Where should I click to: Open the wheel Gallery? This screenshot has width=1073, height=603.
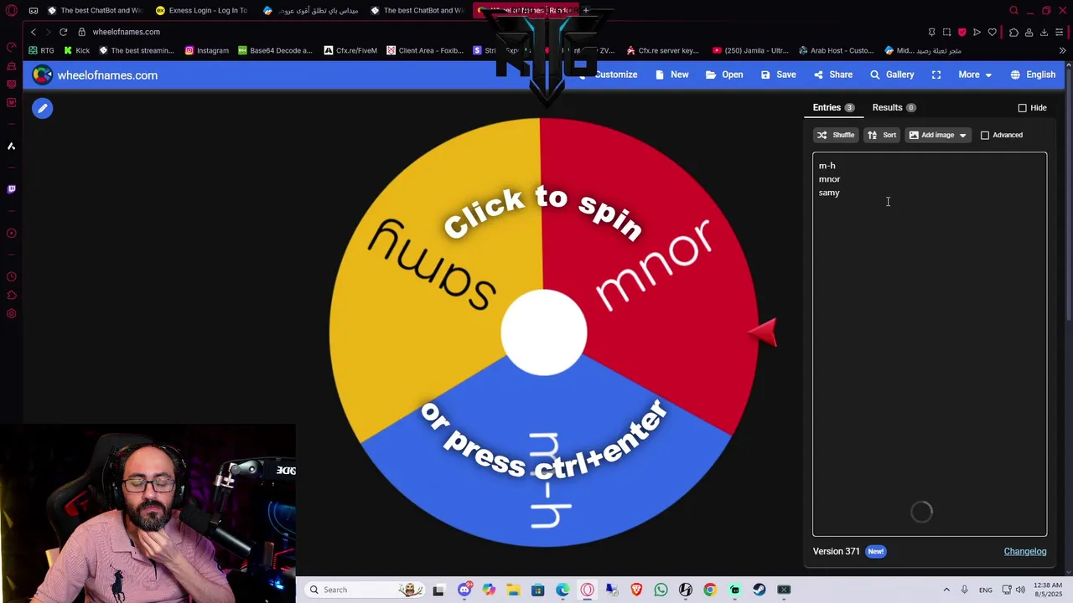click(x=892, y=75)
